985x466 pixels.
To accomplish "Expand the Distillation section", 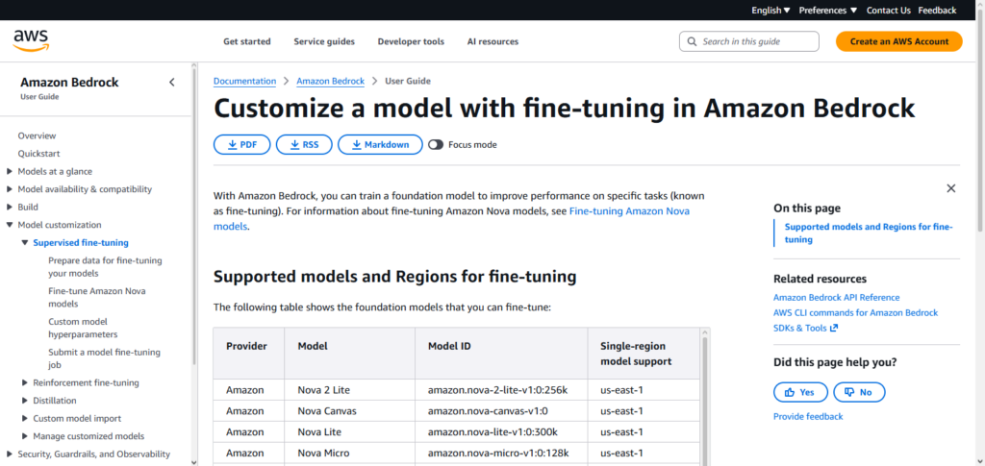I will (24, 400).
